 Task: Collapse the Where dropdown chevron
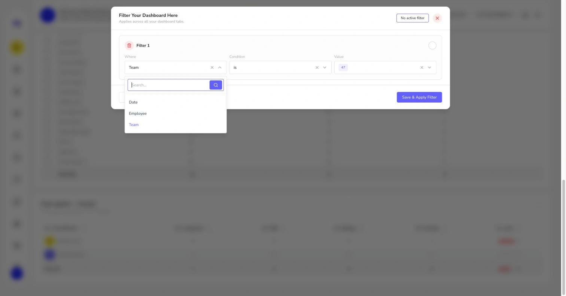220,68
